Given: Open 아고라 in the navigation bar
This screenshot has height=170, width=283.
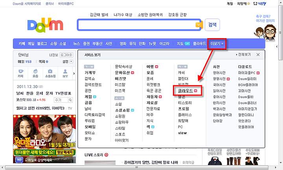Looking at the screenshot, I should pos(164,44).
